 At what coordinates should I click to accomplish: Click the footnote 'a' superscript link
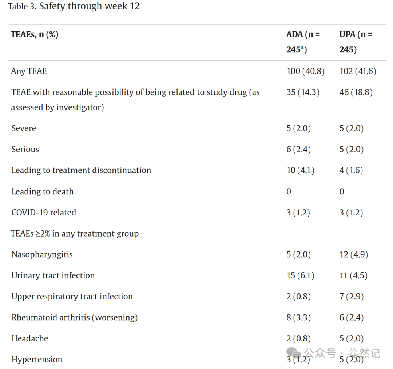click(302, 47)
